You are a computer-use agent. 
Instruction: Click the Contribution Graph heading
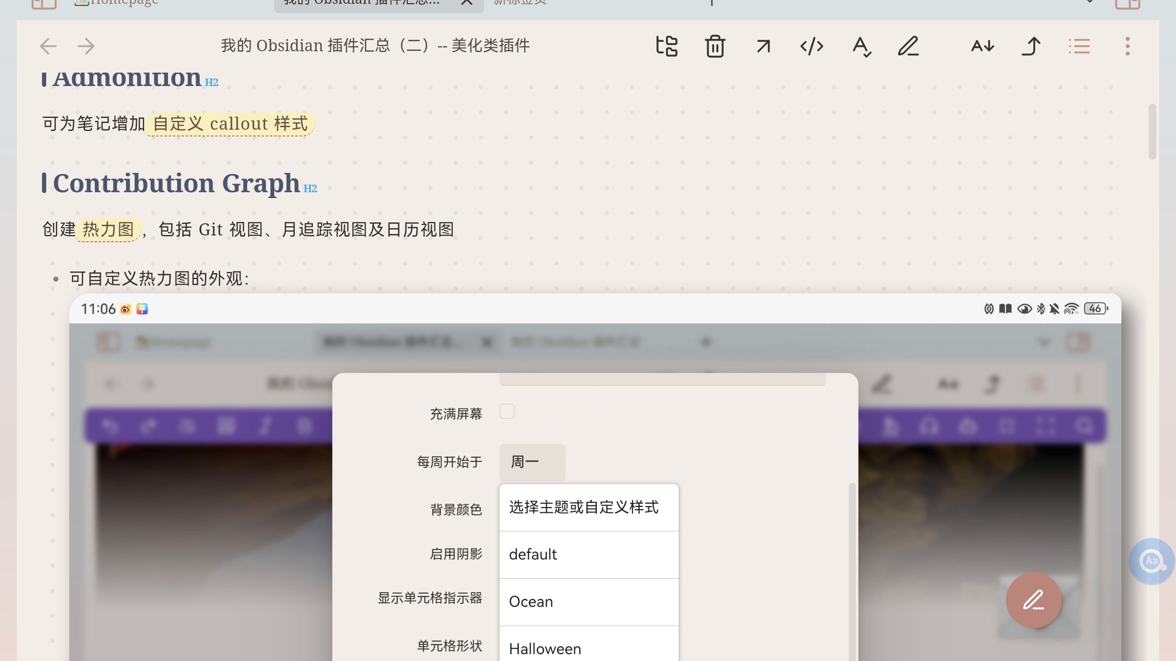click(x=176, y=183)
